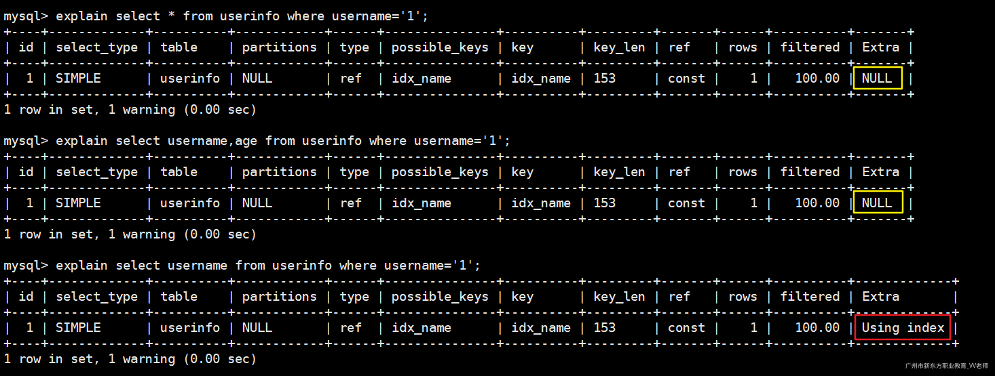Click the first '1 row in set' message
995x376 pixels.
coord(130,109)
